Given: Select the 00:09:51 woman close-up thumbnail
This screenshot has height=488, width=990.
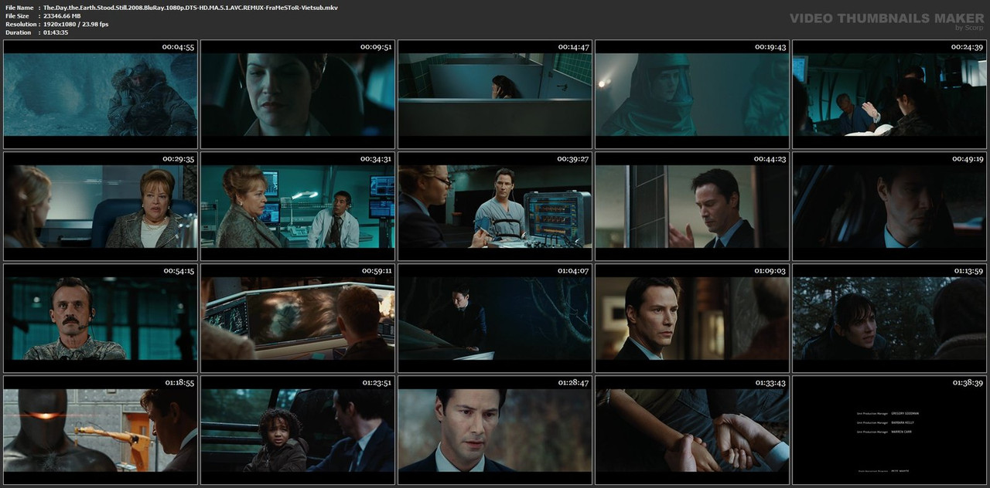Looking at the screenshot, I should pos(298,94).
